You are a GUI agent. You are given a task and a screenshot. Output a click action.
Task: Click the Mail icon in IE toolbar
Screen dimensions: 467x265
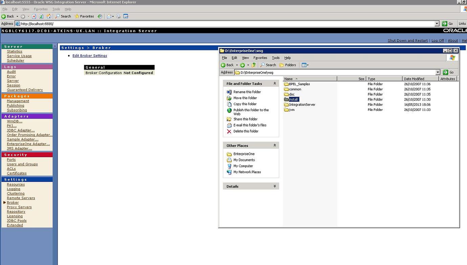pos(109,16)
